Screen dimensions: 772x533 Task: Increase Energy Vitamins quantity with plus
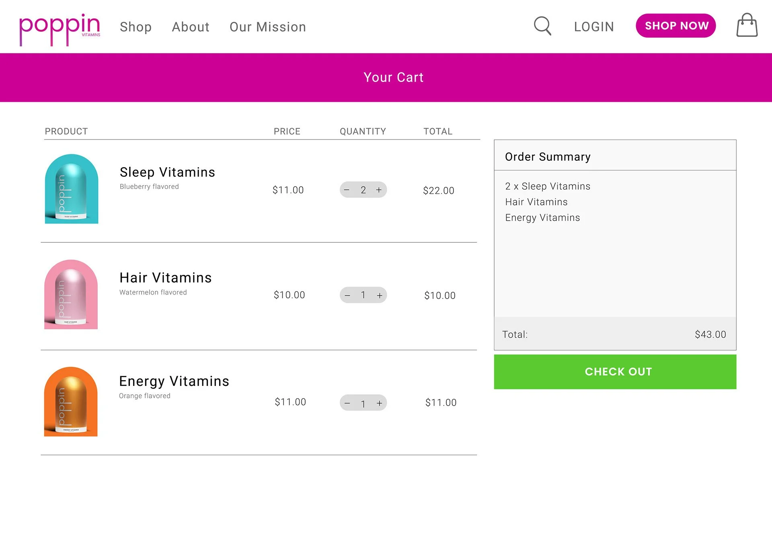click(379, 403)
